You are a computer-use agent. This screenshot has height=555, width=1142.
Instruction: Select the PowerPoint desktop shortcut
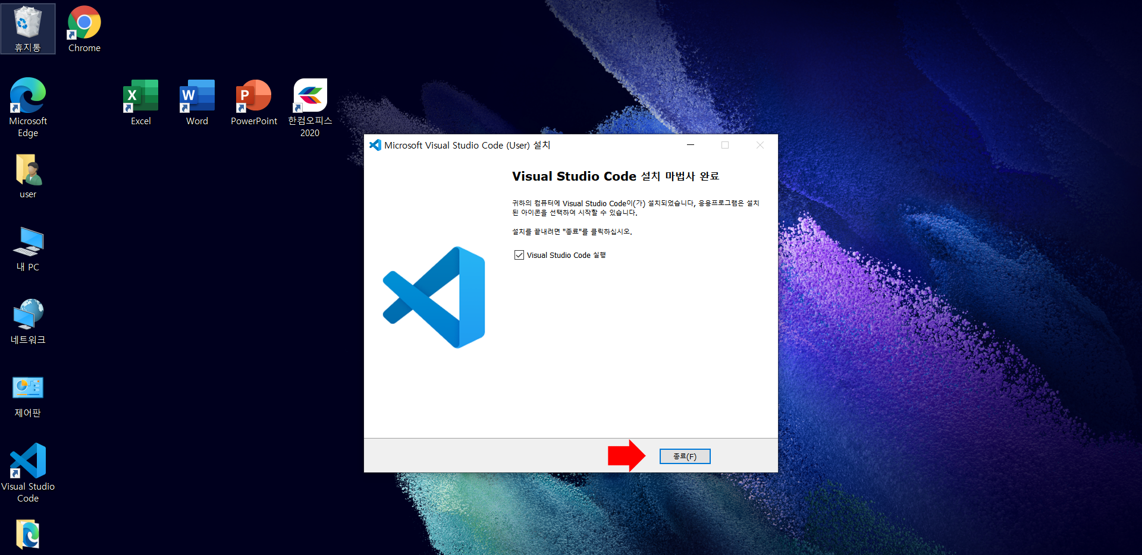click(x=254, y=102)
